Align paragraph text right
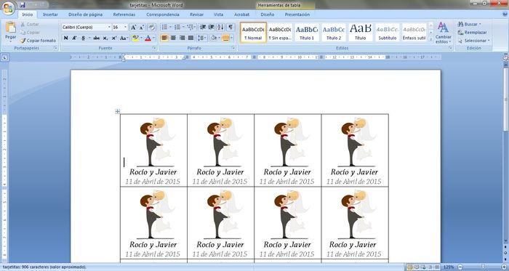Screen dimensions: 509x271 [182, 38]
